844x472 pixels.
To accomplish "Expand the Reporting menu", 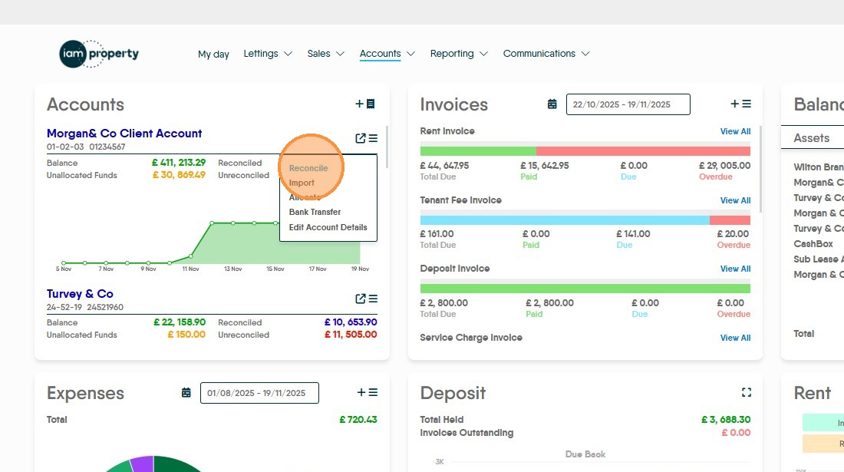I will pos(459,54).
